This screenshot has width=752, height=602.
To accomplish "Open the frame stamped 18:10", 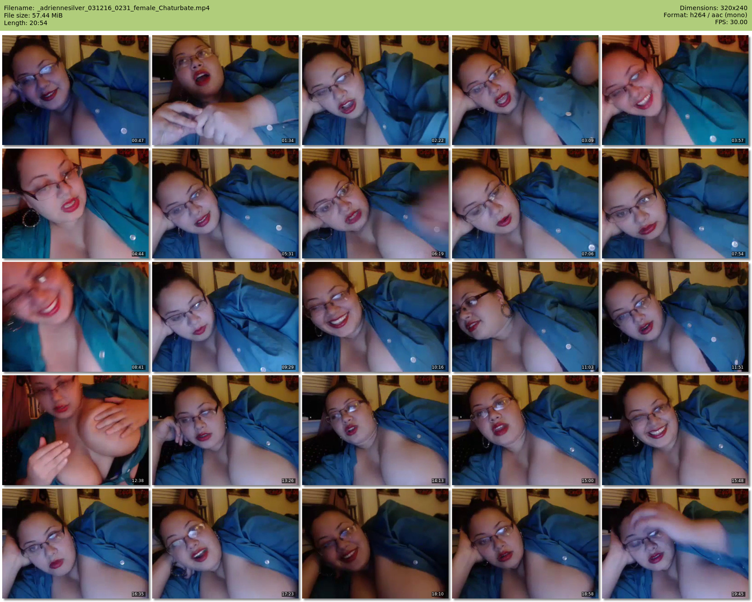I will pyautogui.click(x=375, y=544).
